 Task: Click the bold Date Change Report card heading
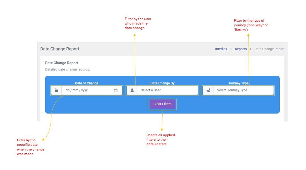61,63
